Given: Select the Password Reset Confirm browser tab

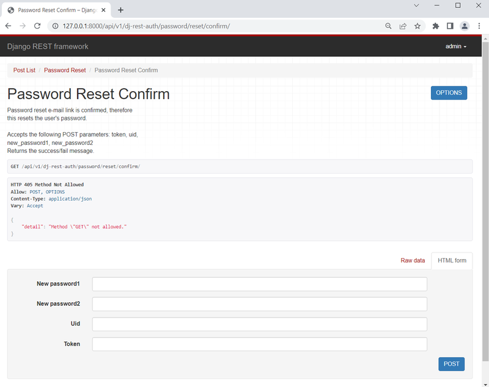Looking at the screenshot, I should [56, 10].
